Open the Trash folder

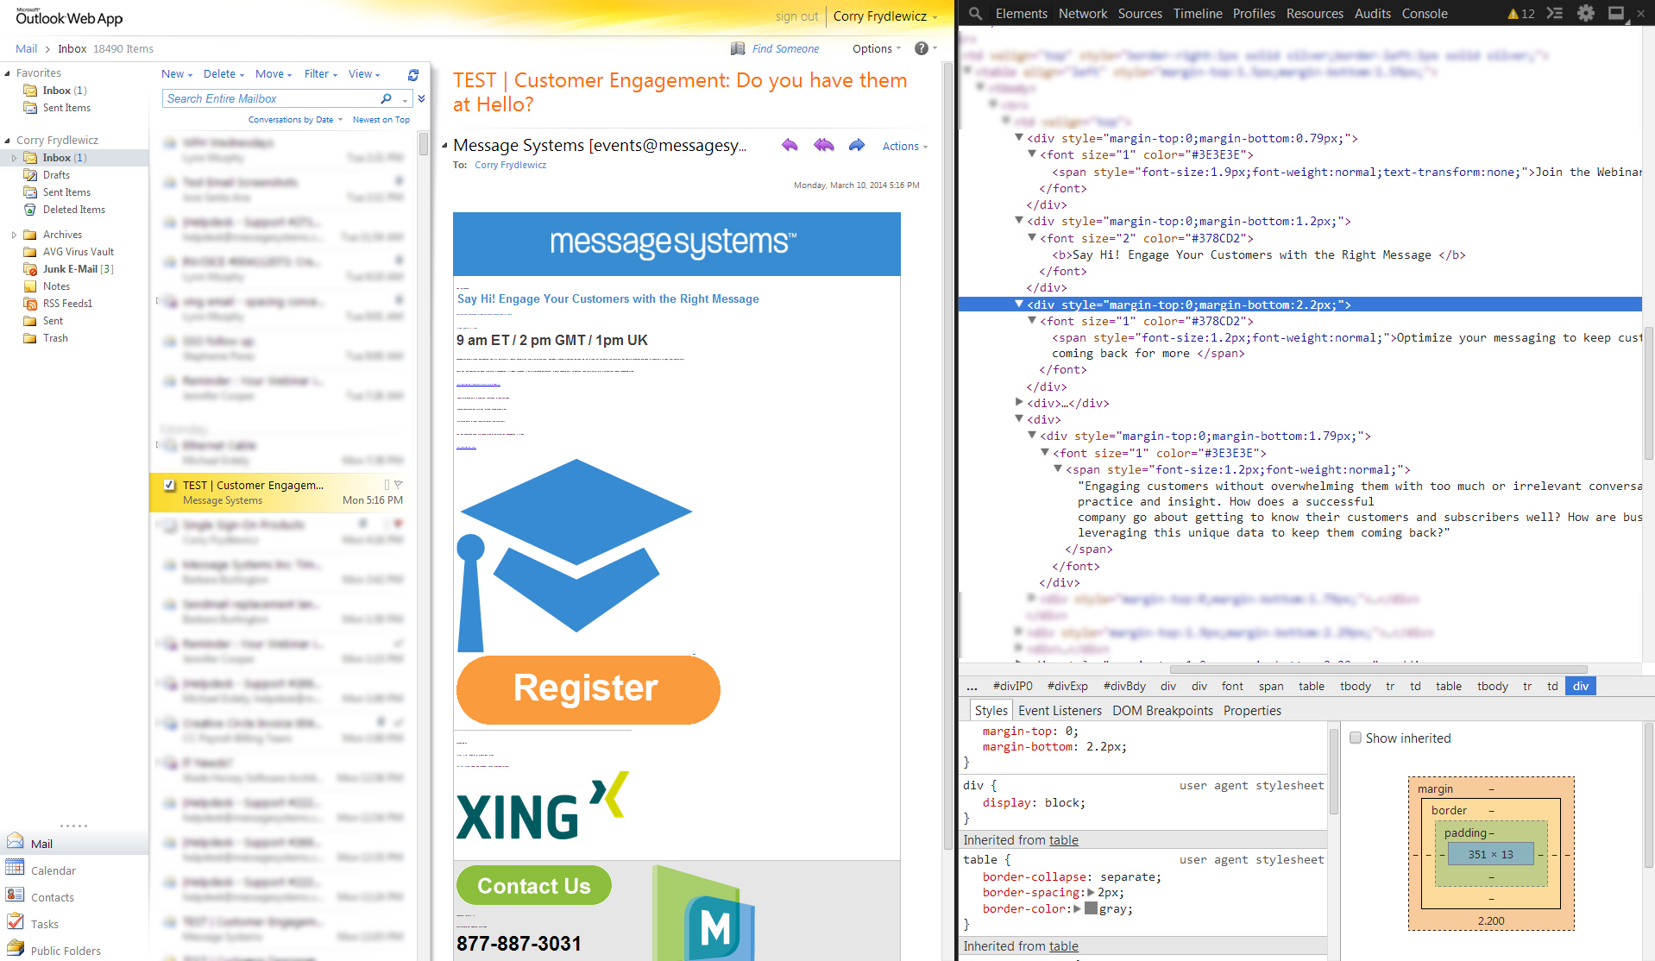click(55, 338)
